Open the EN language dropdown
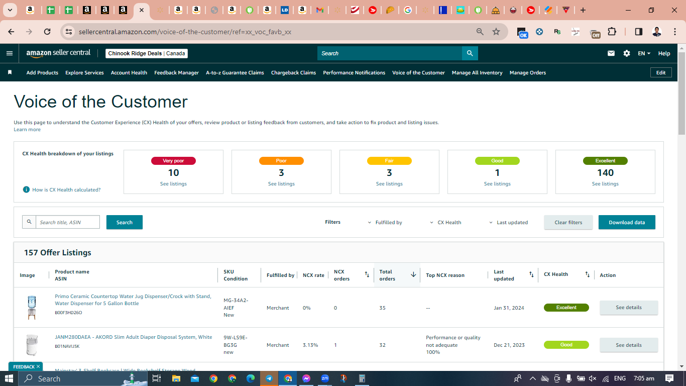The height and width of the screenshot is (386, 686). click(644, 53)
